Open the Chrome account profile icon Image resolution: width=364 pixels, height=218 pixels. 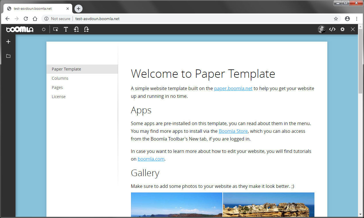[x=347, y=19]
